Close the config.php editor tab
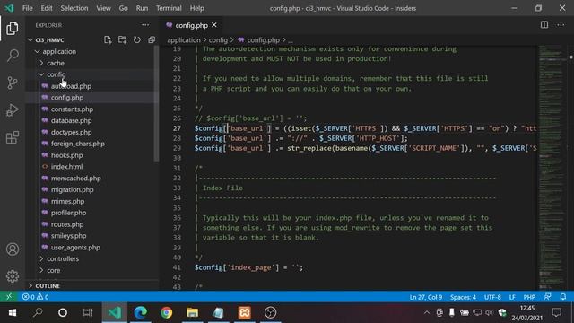This screenshot has width=574, height=323. click(x=214, y=25)
